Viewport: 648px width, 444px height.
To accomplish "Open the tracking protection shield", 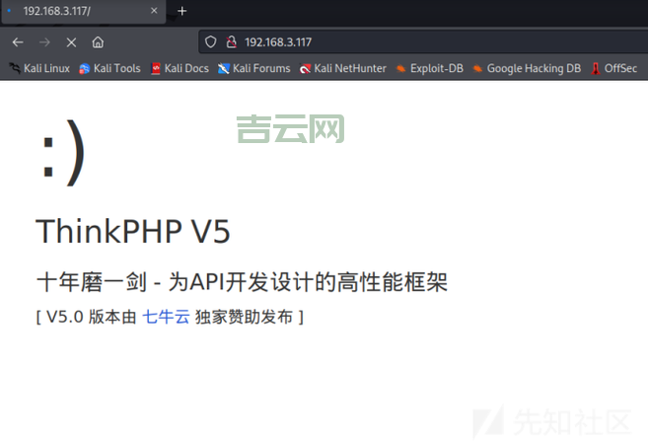I will tap(211, 41).
